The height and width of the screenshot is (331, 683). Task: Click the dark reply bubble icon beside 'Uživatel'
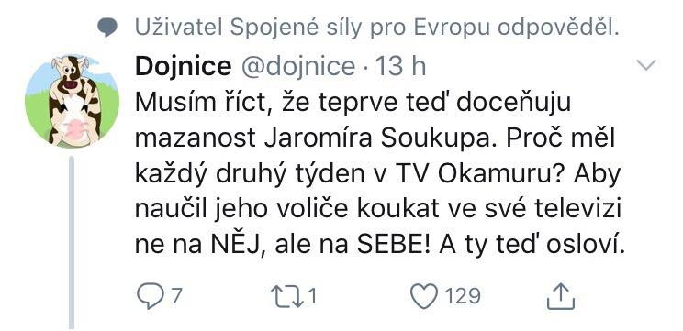(107, 27)
